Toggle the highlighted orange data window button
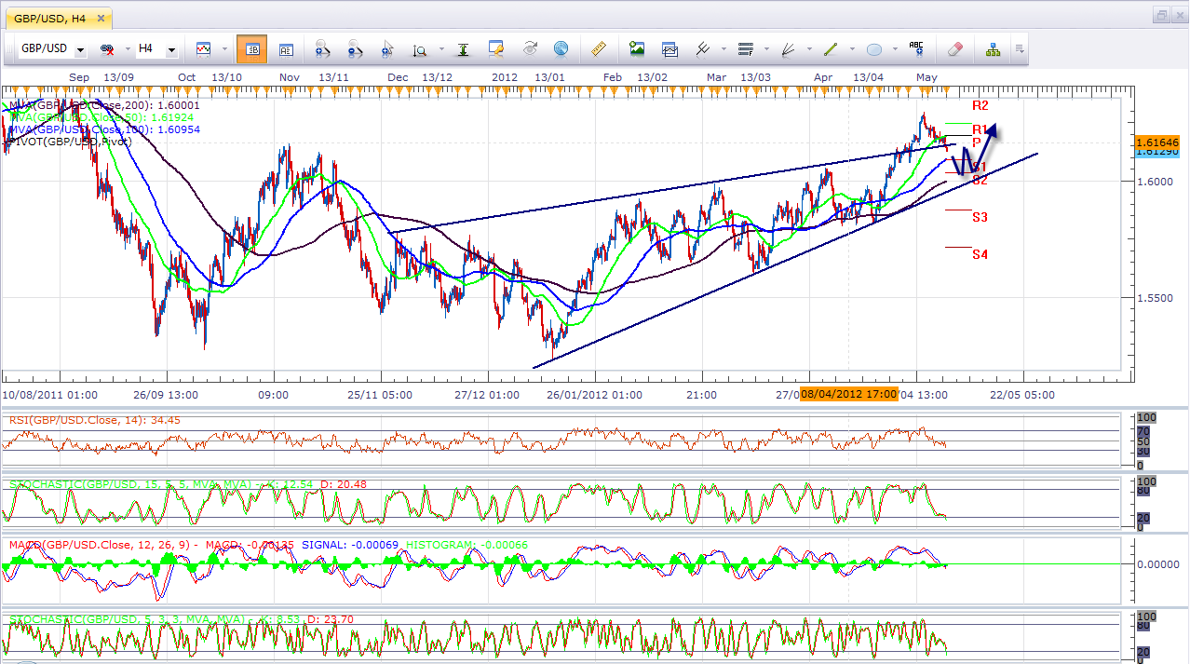 click(250, 48)
